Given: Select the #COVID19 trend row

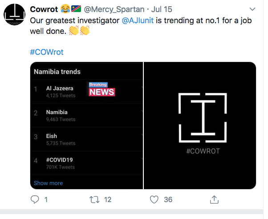Looking at the screenshot, I should [87, 163].
